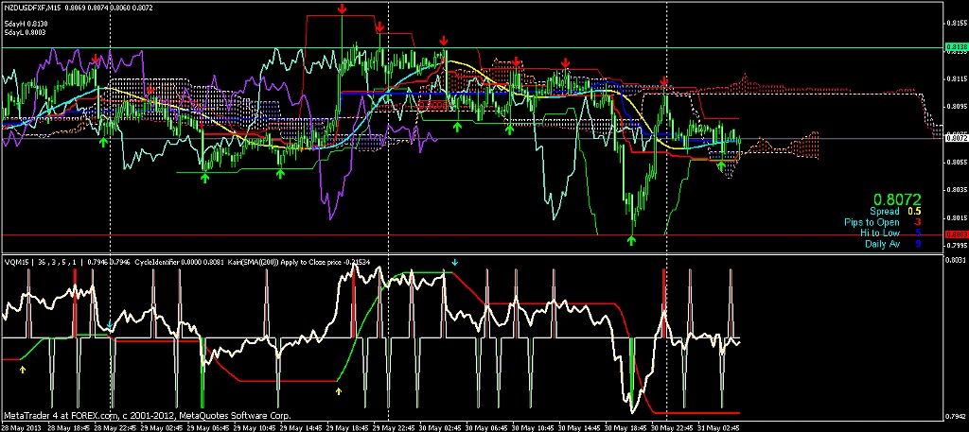This screenshot has width=969, height=432.
Task: Select the red 0.8003 price axis tag
Action: point(956,234)
